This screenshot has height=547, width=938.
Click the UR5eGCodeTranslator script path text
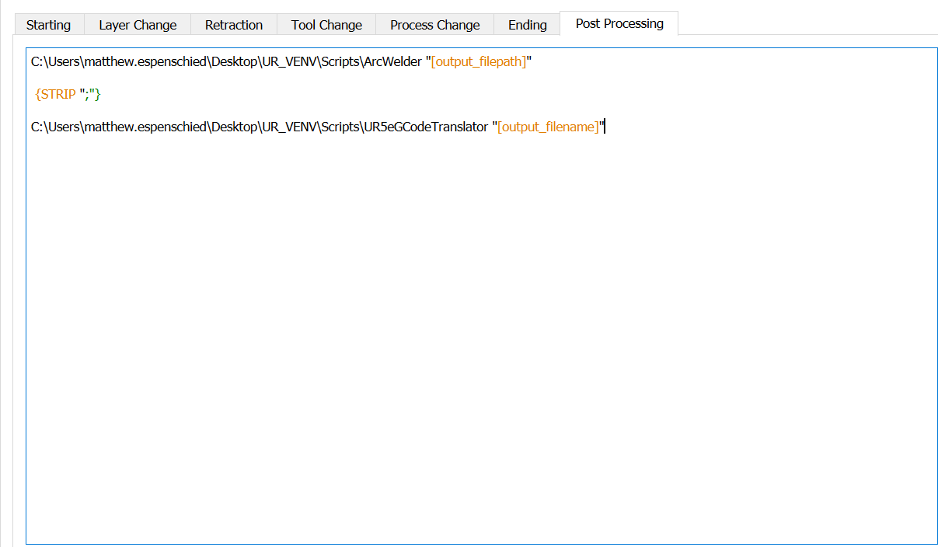[260, 127]
